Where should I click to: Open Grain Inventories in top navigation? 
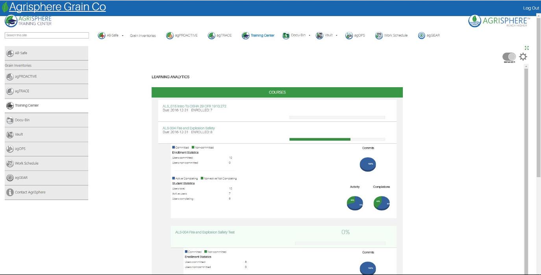143,36
